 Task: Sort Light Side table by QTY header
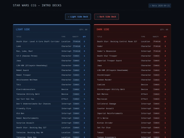point(84,37)
